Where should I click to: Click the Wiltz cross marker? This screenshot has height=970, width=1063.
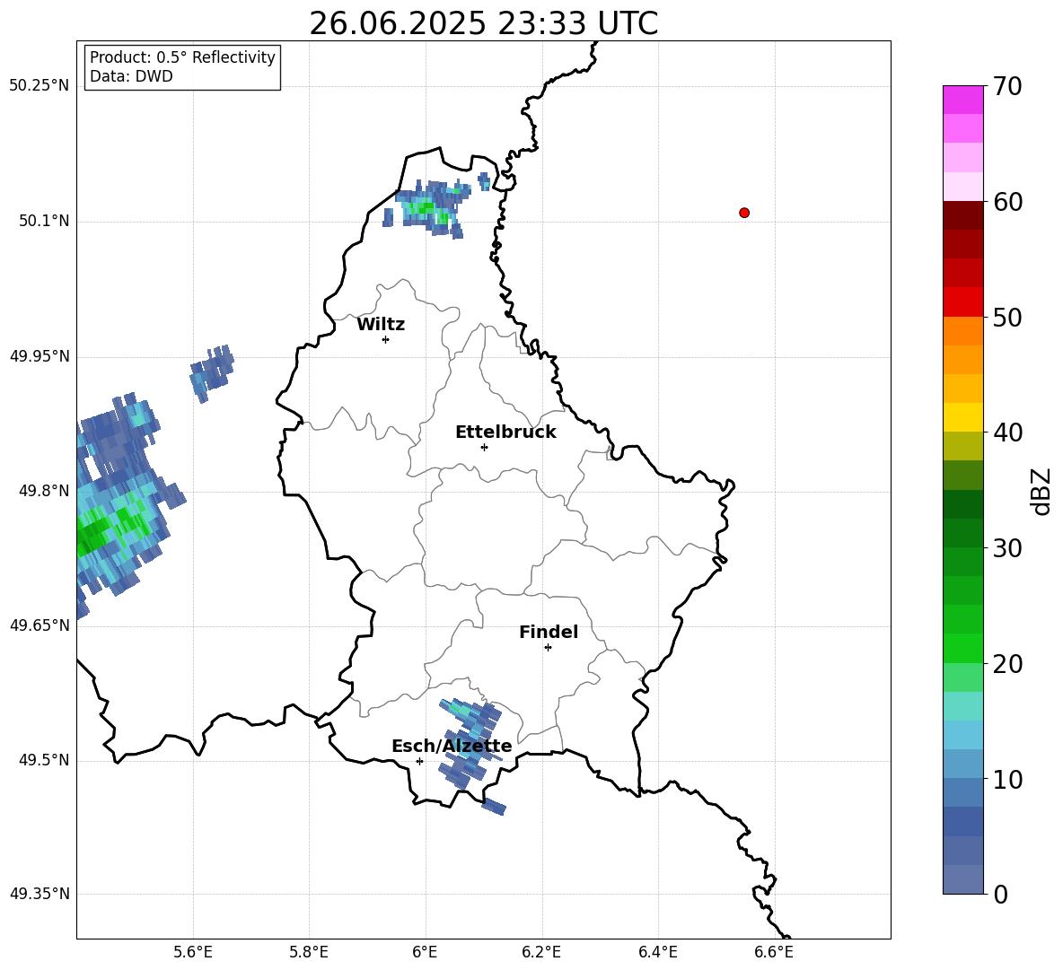tap(386, 339)
